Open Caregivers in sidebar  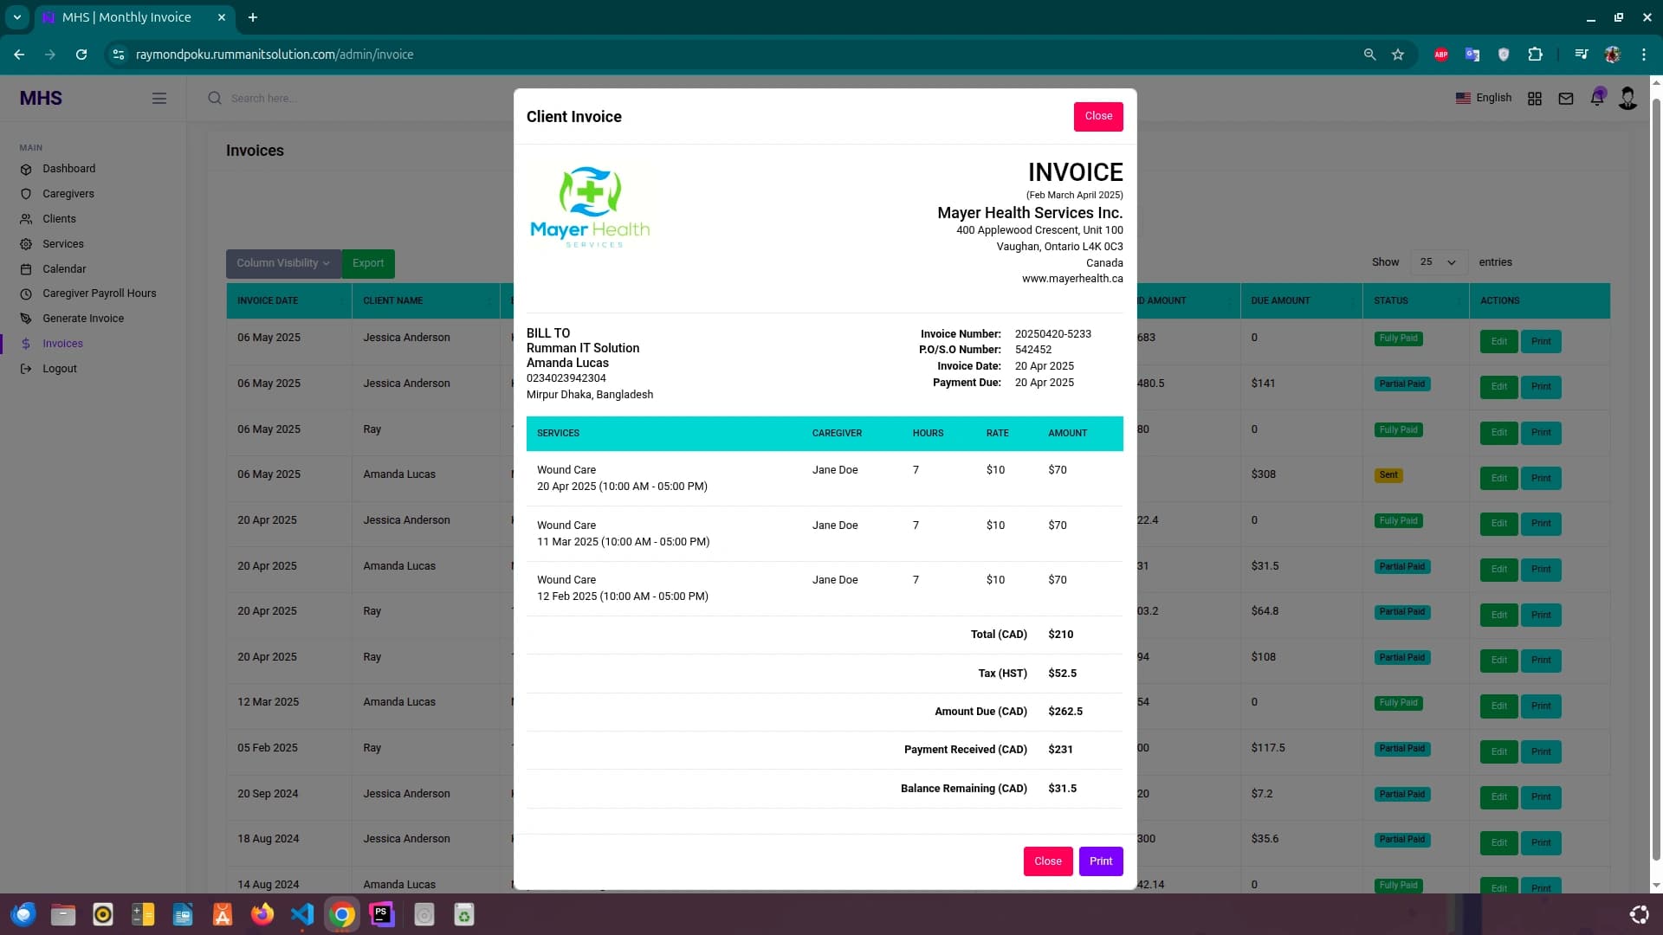coord(68,194)
